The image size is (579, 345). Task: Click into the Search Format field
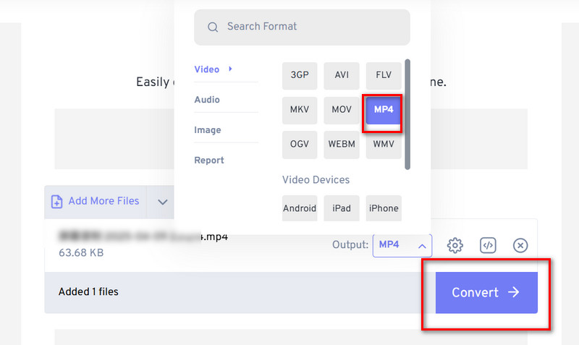coord(302,27)
